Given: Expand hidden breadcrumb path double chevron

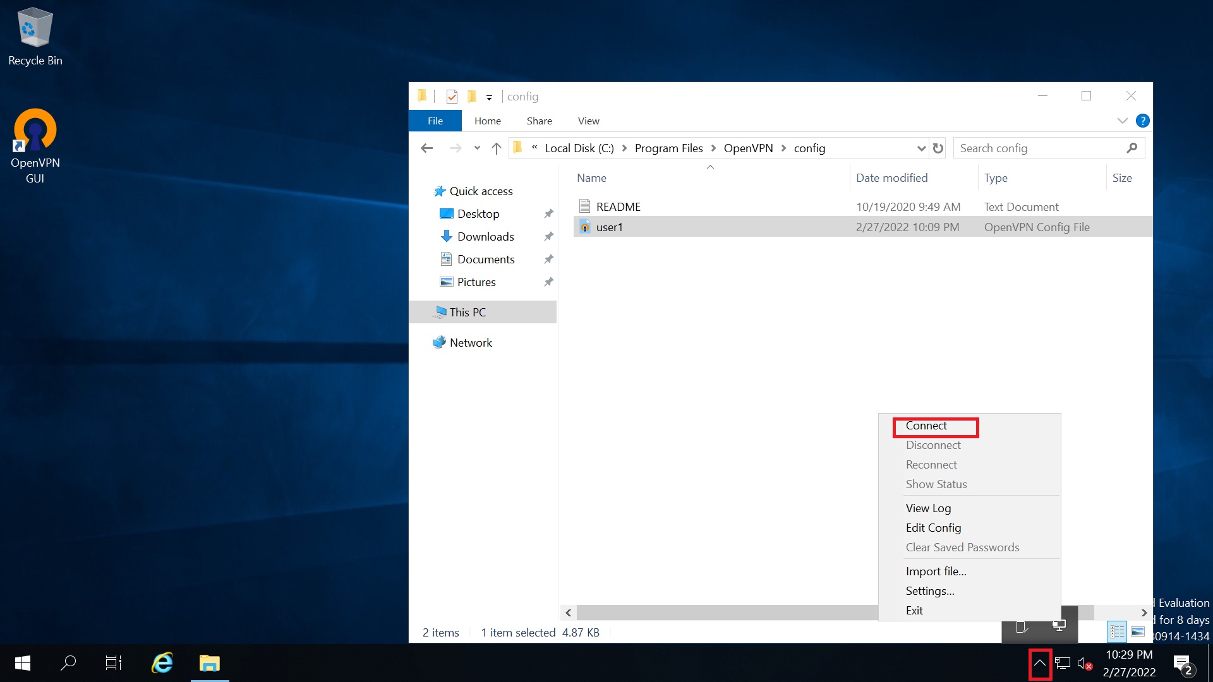Looking at the screenshot, I should click(534, 147).
